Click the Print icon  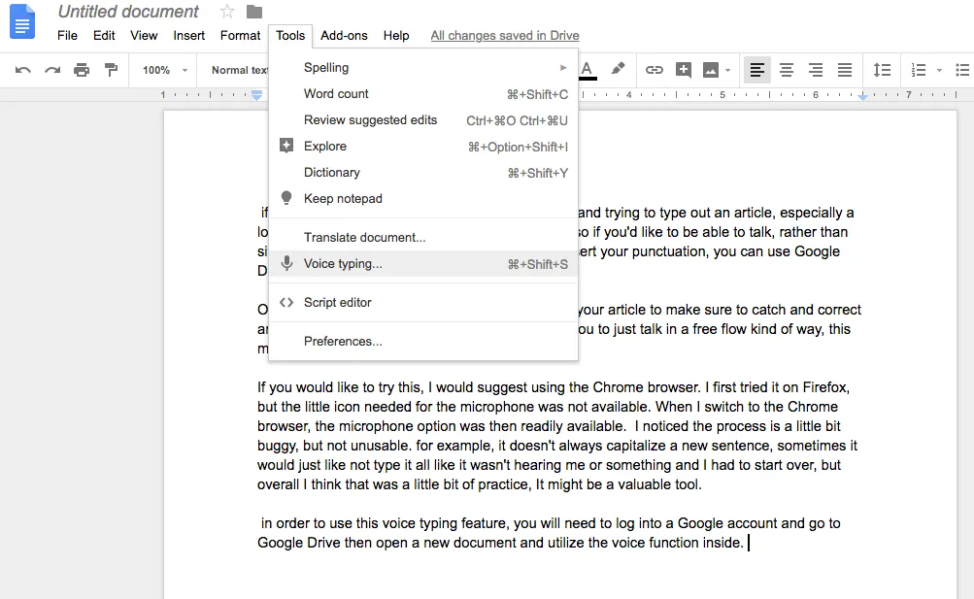click(82, 70)
